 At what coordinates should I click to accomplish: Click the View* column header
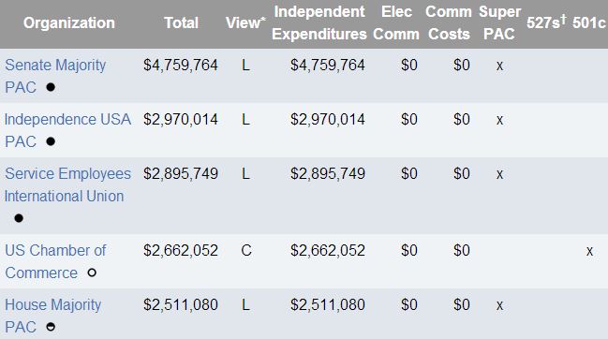(x=245, y=22)
